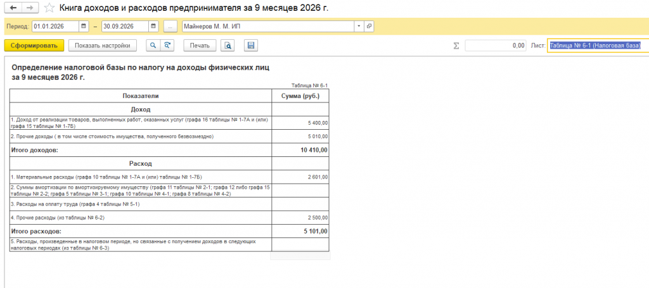Save report with floppy disk icon
The width and height of the screenshot is (649, 288).
tap(250, 46)
